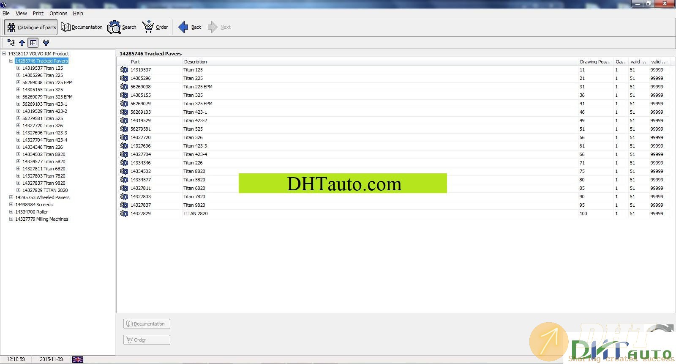Click the down-arrow basket icon in secondary toolbar

pyautogui.click(x=46, y=43)
